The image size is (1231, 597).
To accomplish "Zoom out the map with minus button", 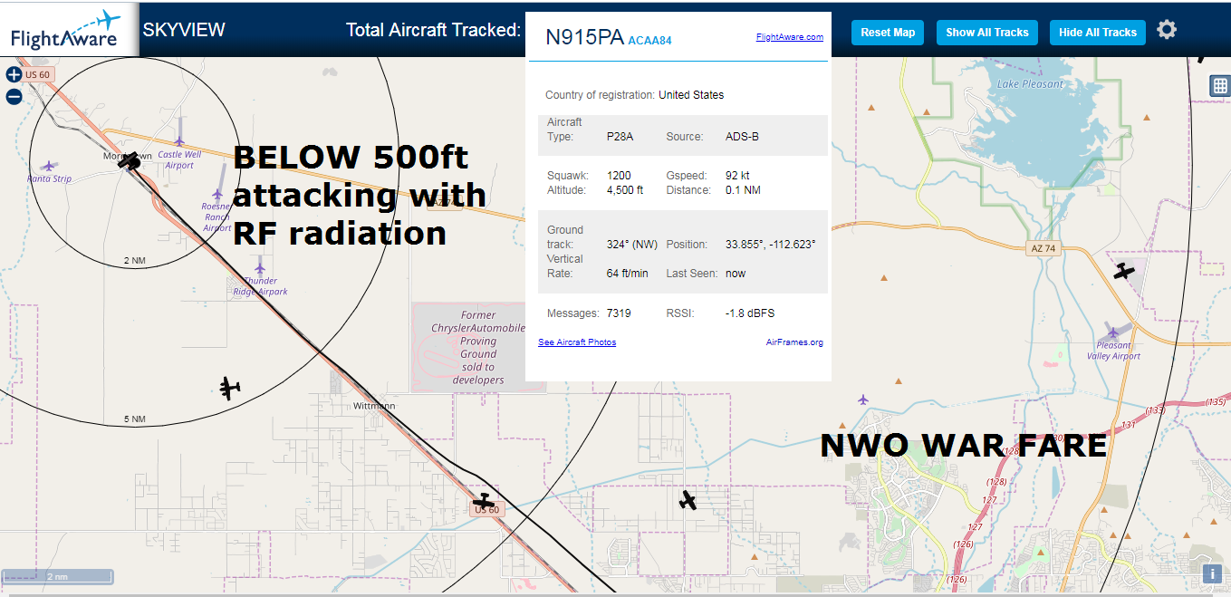I will 14,97.
